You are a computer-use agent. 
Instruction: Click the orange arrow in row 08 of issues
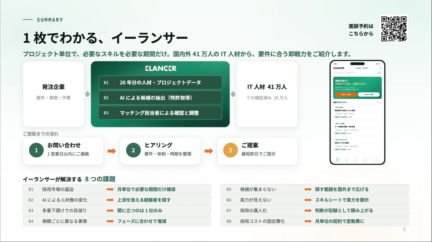click(308, 221)
